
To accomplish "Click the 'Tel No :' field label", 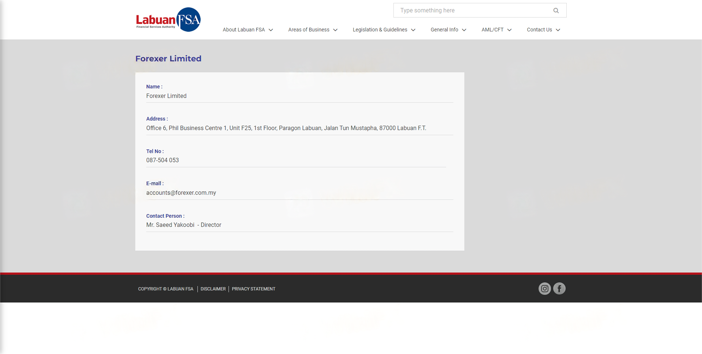I will (155, 151).
